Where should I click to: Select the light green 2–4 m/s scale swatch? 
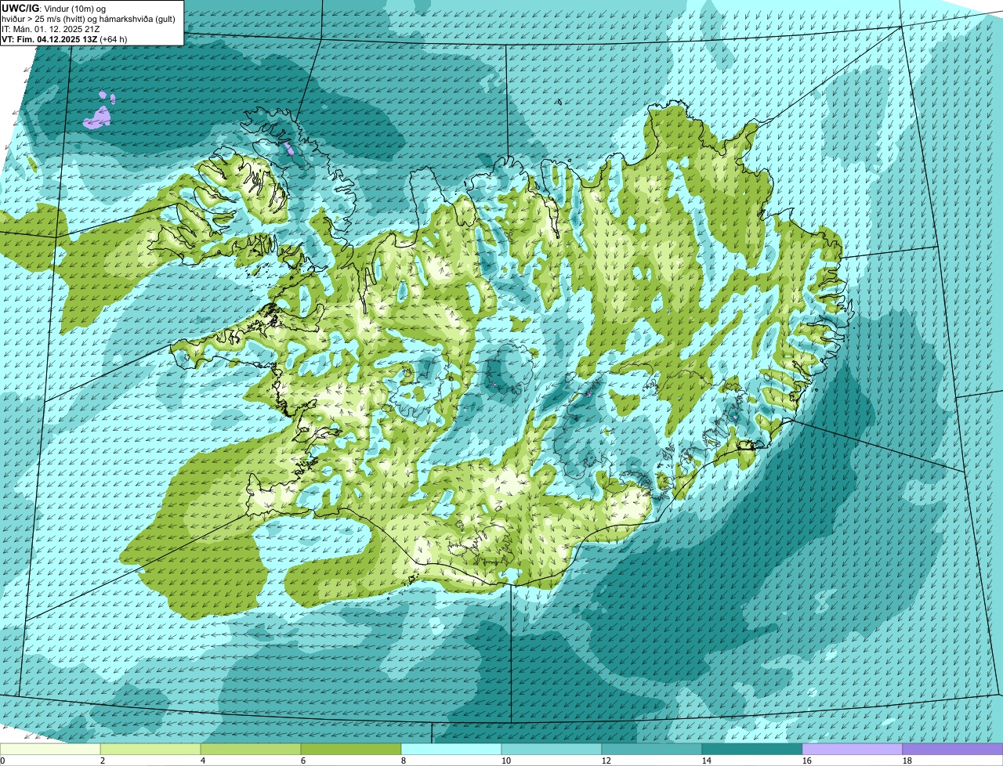150,750
